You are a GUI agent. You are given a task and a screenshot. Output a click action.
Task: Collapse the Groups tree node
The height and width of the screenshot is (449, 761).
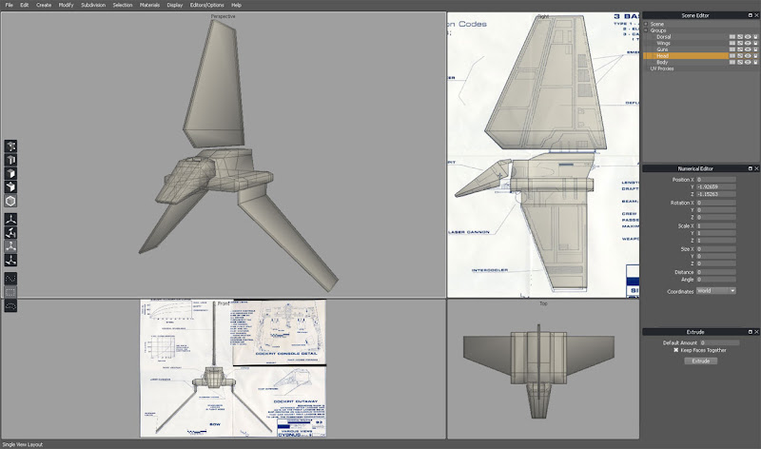point(646,30)
